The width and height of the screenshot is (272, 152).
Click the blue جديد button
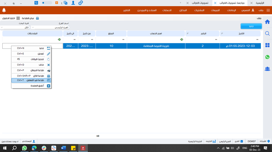[x=251, y=26]
